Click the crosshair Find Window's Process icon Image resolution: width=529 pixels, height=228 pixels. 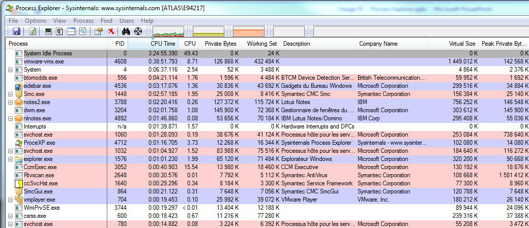(138, 31)
